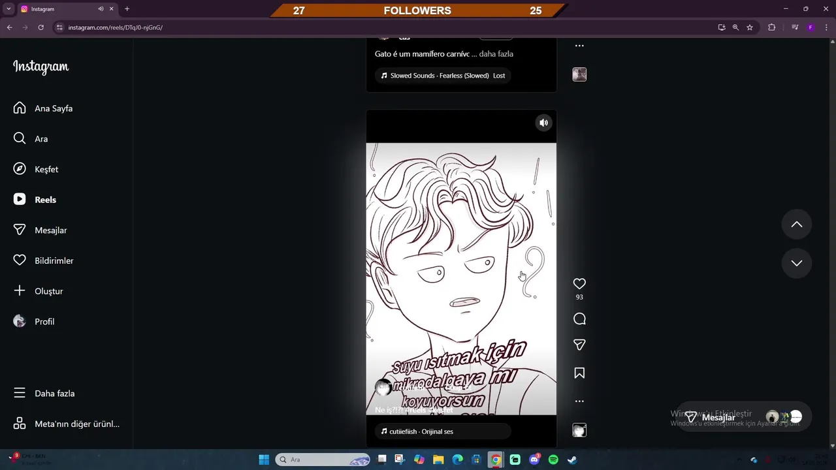Show hidden system tray icons
Viewport: 836px width, 470px height.
[740, 460]
